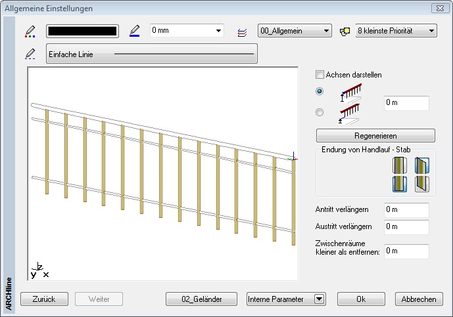Open the Einfache Linie line type selector

point(152,54)
